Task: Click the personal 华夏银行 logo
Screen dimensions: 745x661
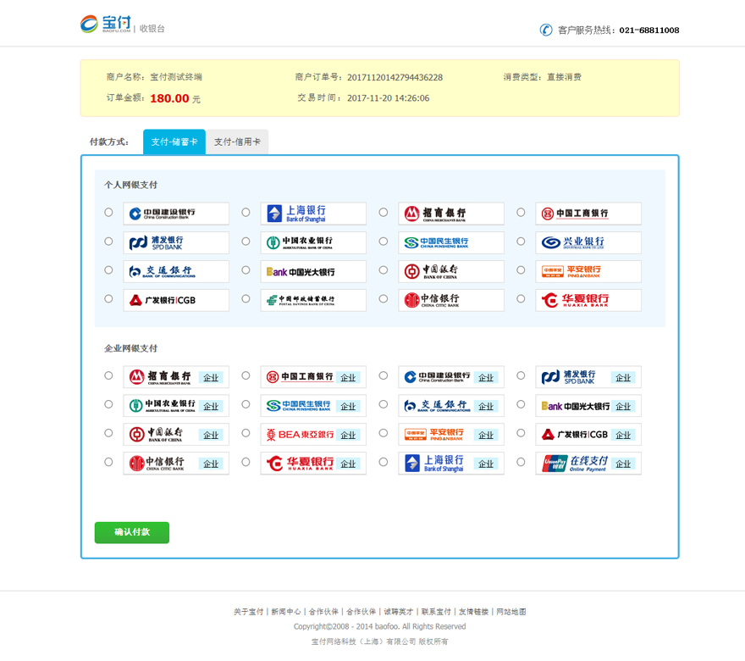Action: coord(588,300)
